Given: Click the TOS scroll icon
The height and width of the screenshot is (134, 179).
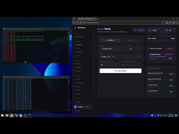Looking at the screenshot, I should [75, 90].
